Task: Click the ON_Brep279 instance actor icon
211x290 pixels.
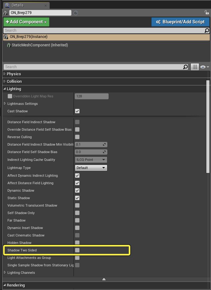Action: coord(6,37)
